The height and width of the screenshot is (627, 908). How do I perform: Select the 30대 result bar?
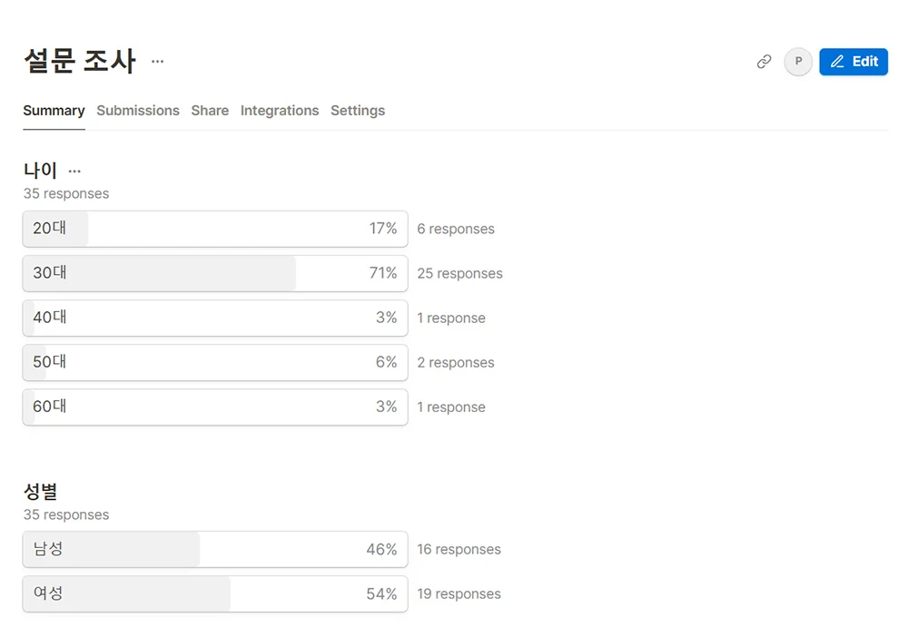click(x=215, y=273)
